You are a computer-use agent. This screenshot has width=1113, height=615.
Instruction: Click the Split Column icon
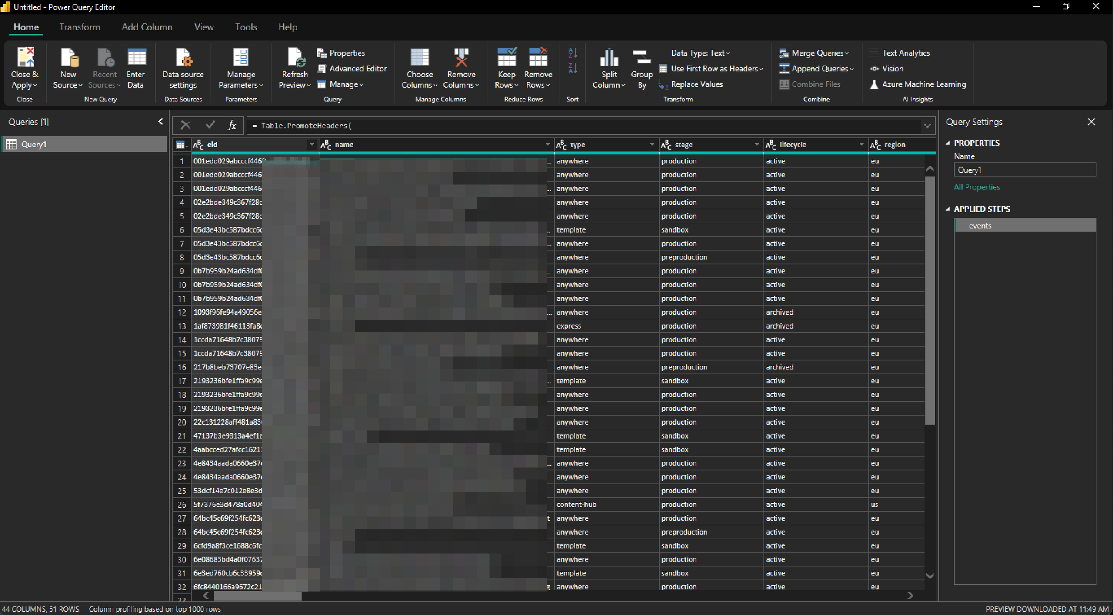coord(609,58)
